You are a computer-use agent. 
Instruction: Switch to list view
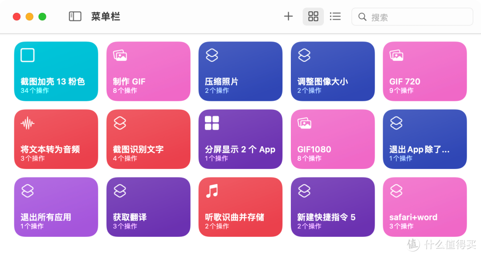click(335, 16)
